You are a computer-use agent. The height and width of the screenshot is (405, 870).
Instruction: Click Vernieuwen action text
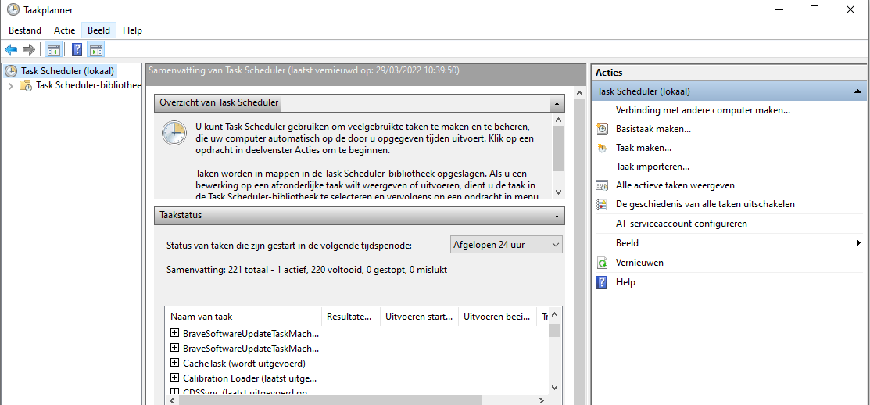(x=639, y=263)
